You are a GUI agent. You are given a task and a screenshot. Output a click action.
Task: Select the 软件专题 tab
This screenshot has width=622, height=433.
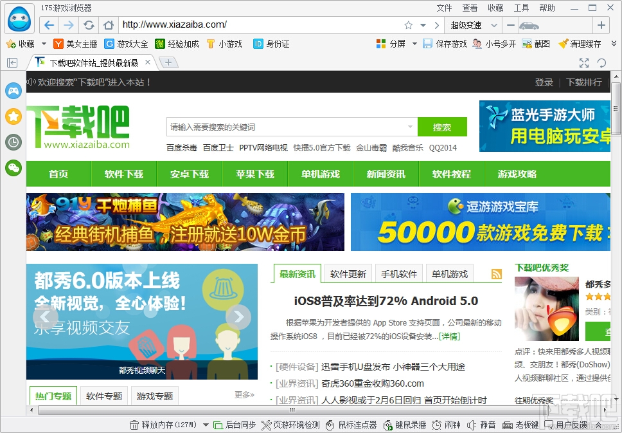104,396
